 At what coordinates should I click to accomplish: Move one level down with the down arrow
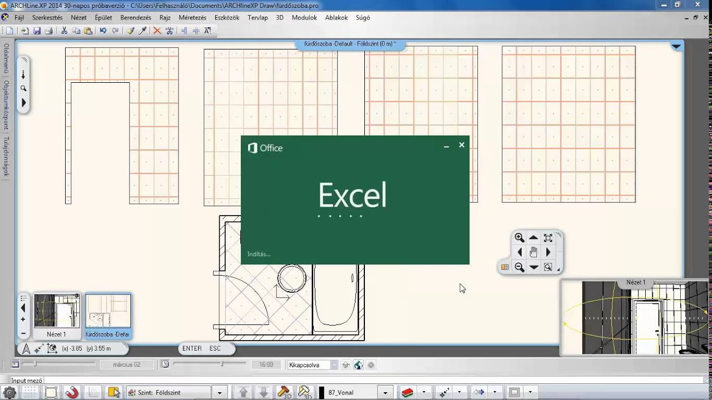(264, 392)
